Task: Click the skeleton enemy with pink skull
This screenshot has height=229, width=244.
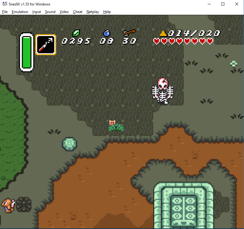Action: point(163,91)
